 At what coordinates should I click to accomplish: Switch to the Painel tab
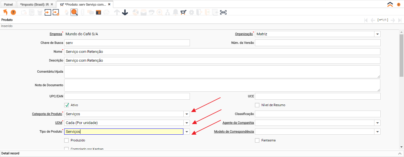pyautogui.click(x=8, y=4)
